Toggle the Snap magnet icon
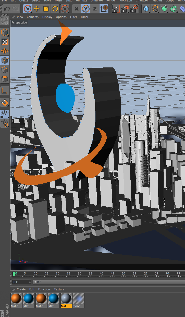This screenshot has height=317, width=185. [5, 102]
